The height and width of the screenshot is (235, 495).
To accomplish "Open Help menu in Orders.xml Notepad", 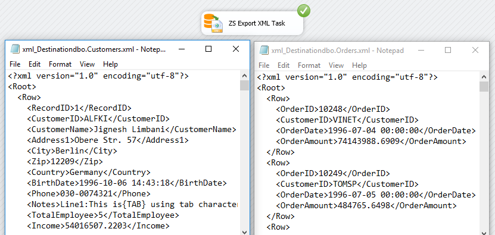I will point(359,65).
